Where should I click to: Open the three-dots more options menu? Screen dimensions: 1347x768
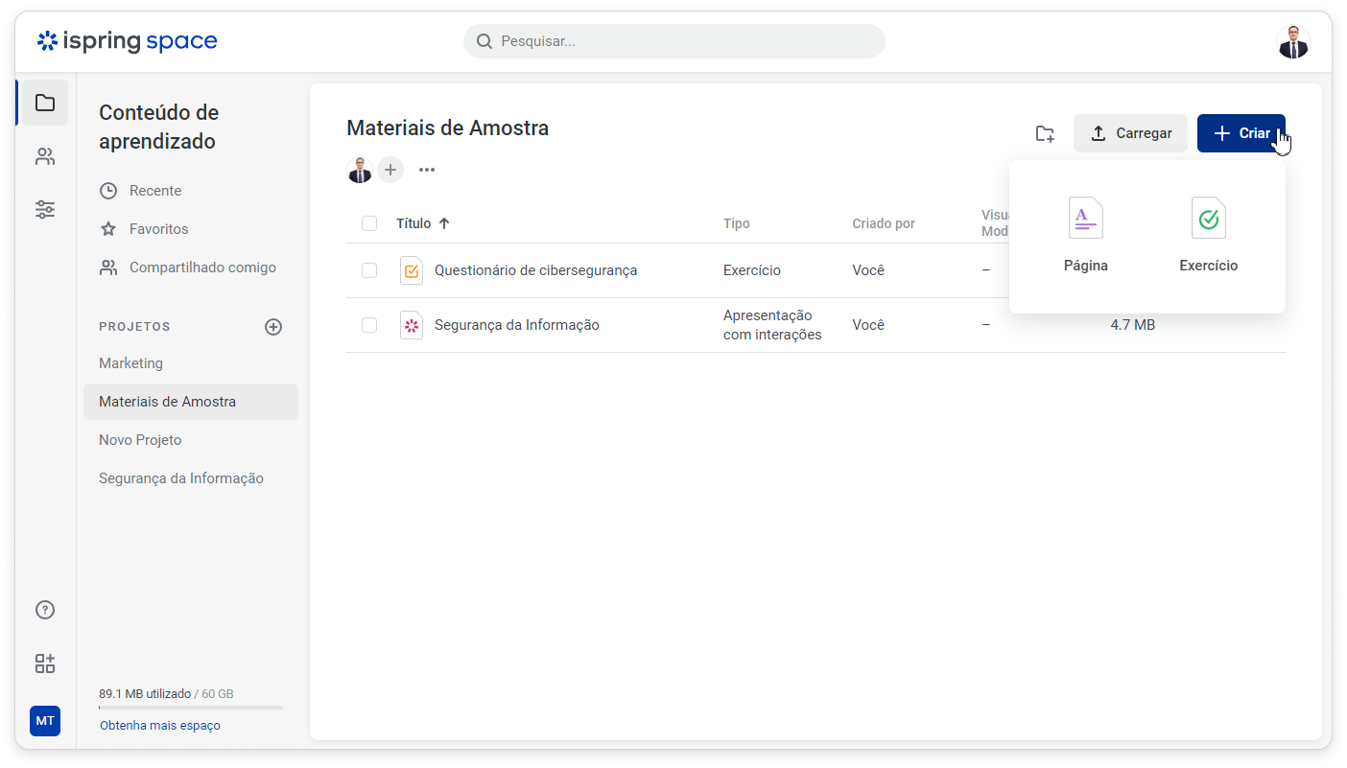click(x=427, y=170)
